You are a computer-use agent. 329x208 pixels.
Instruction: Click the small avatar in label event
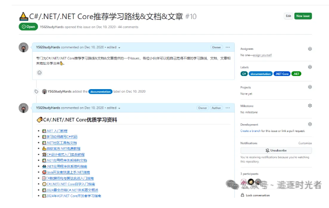[x=44, y=92]
